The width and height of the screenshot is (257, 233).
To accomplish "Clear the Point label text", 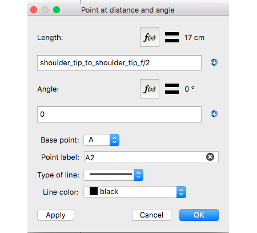I will pos(210,157).
